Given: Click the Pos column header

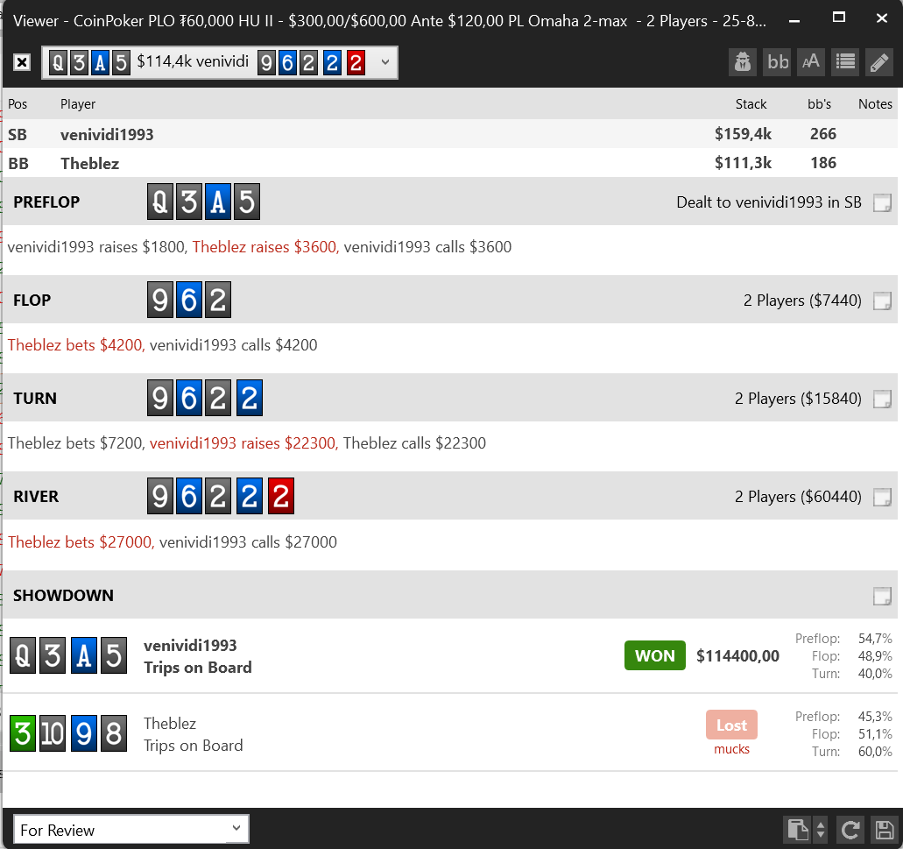Looking at the screenshot, I should [x=18, y=103].
